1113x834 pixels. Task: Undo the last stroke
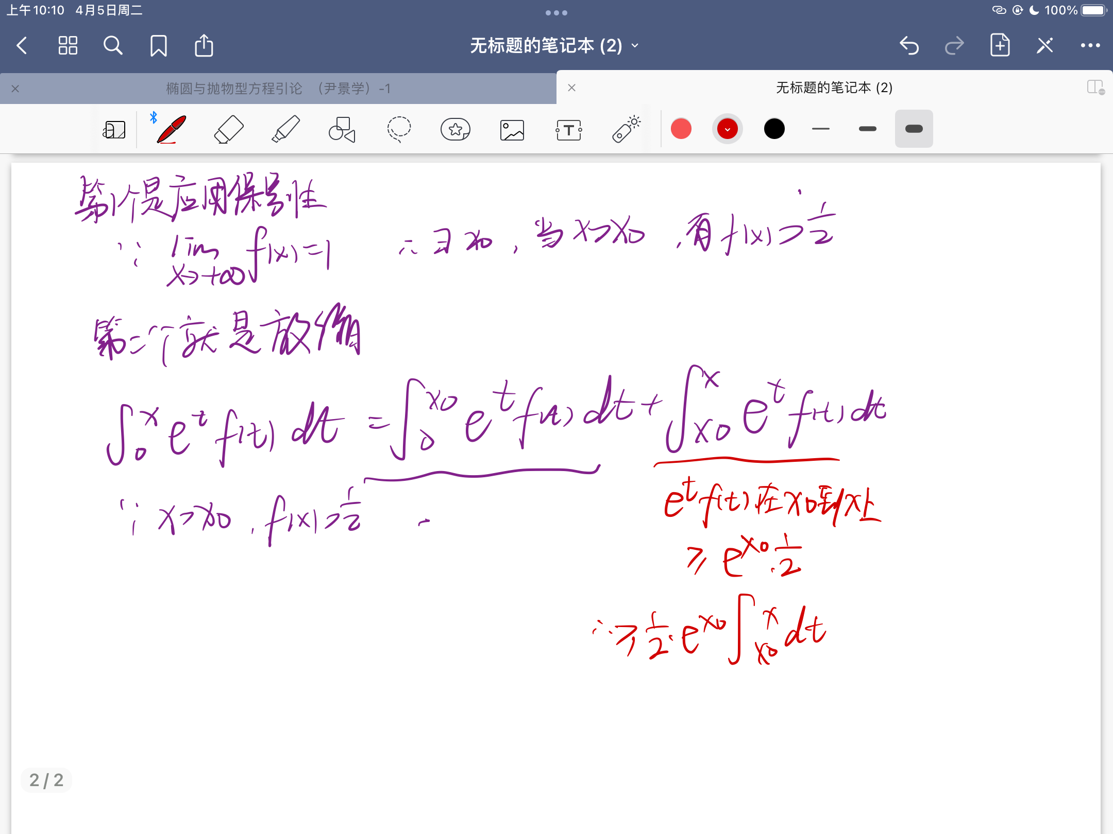pos(909,46)
